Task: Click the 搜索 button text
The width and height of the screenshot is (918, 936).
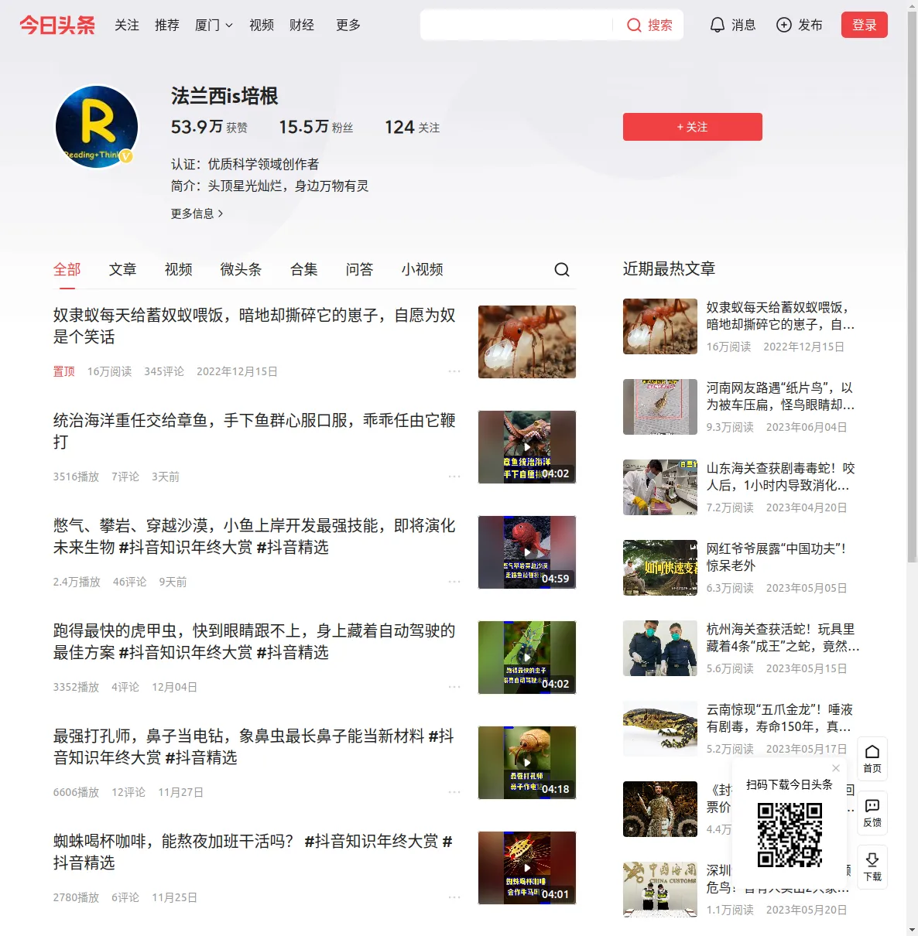Action: click(660, 26)
